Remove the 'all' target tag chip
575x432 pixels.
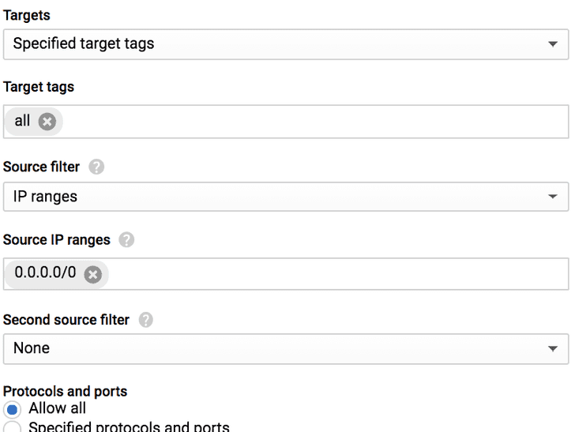47,122
